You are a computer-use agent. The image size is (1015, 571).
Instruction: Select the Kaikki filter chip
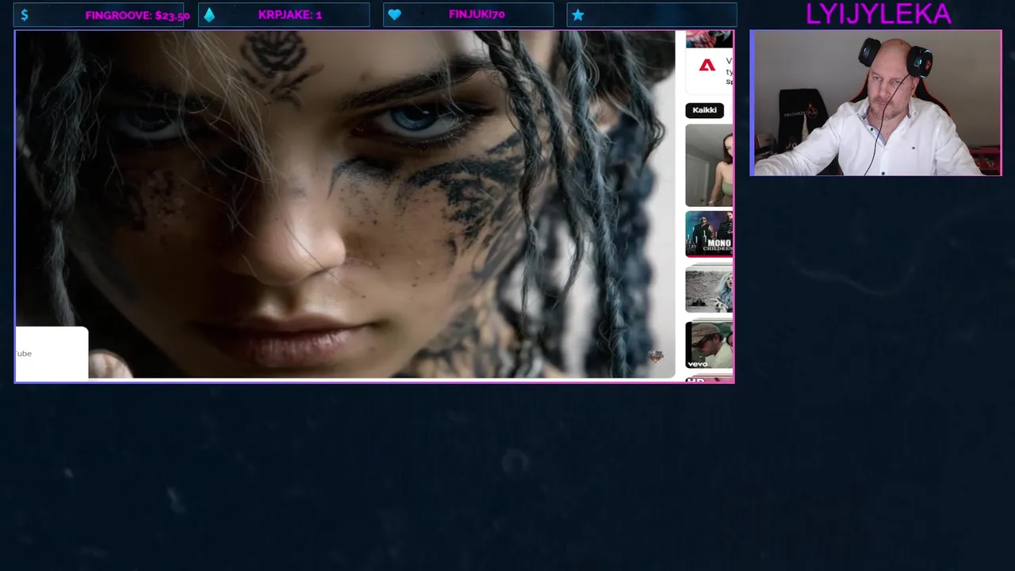pos(704,110)
